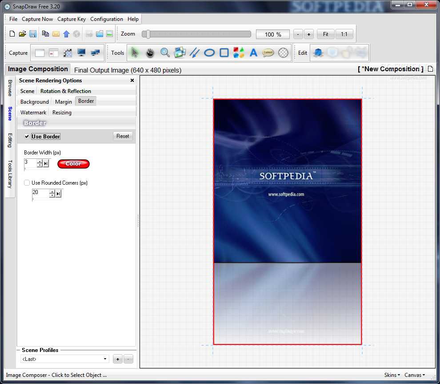Click the Fit zoom button
Viewport: 440px width, 384px height.
(x=325, y=34)
